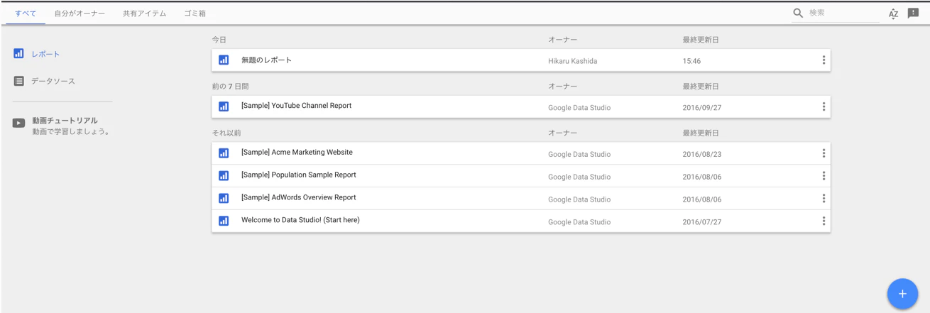Viewport: 930px width, 313px height.
Task: Open more options for Acme Marketing Website
Action: tap(824, 153)
